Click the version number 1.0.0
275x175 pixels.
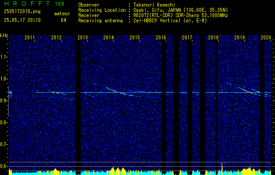point(59,4)
